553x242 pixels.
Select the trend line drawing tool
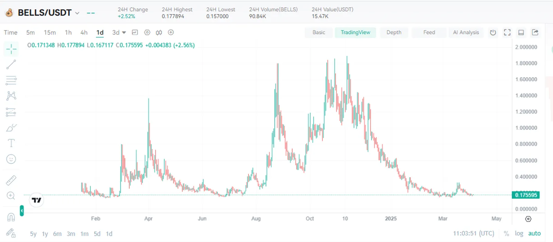[11, 64]
